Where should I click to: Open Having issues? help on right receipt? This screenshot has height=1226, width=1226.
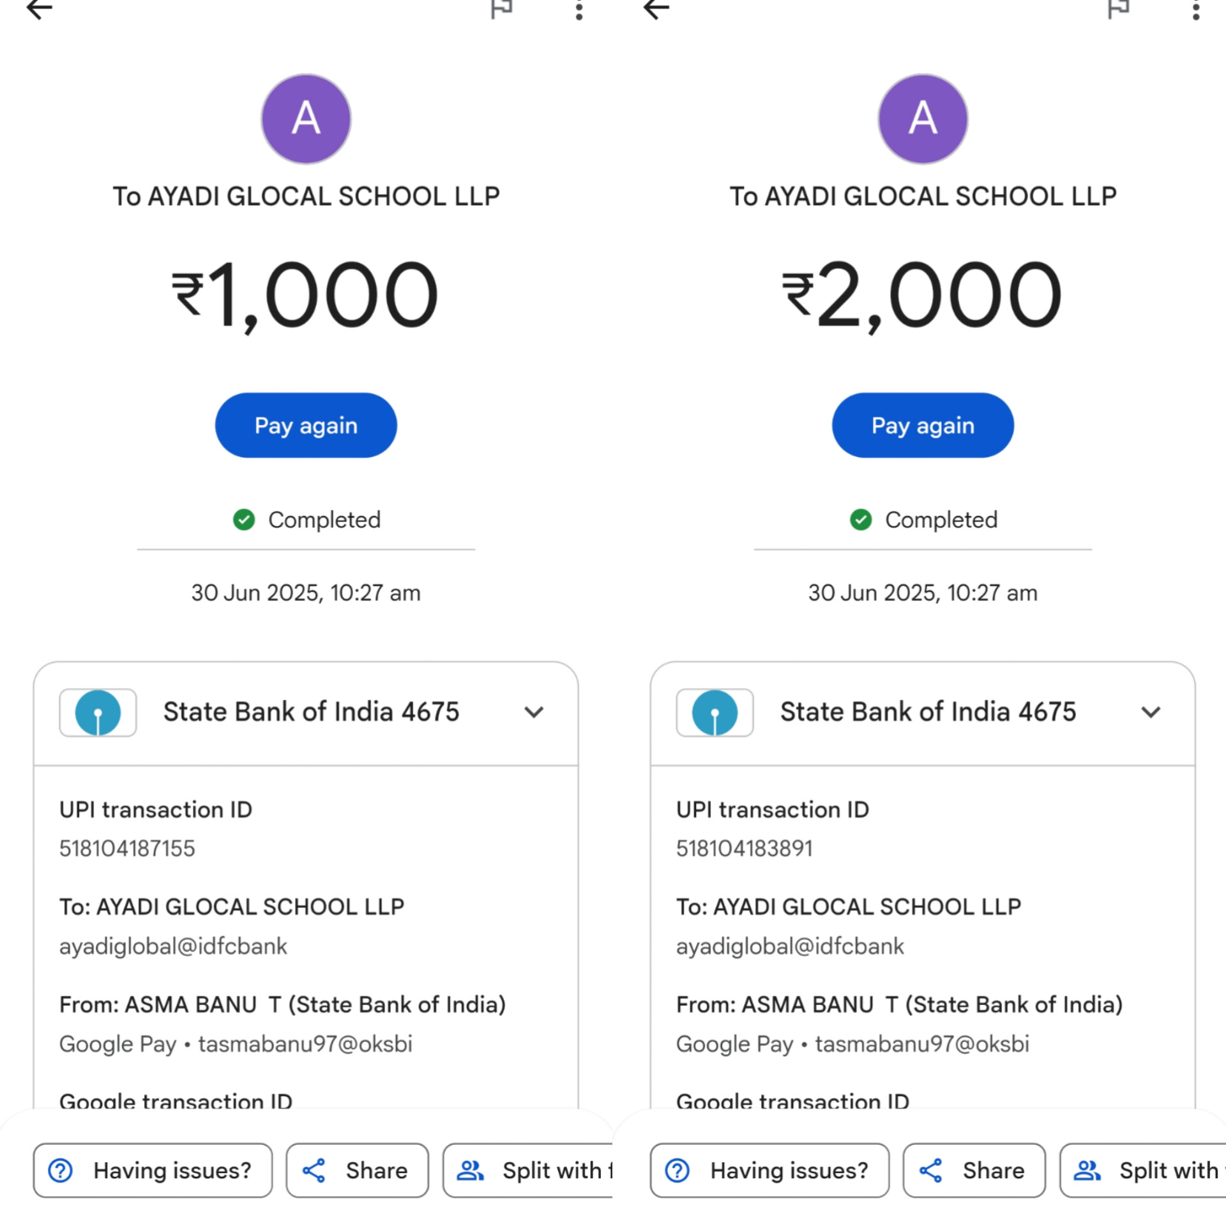click(769, 1170)
